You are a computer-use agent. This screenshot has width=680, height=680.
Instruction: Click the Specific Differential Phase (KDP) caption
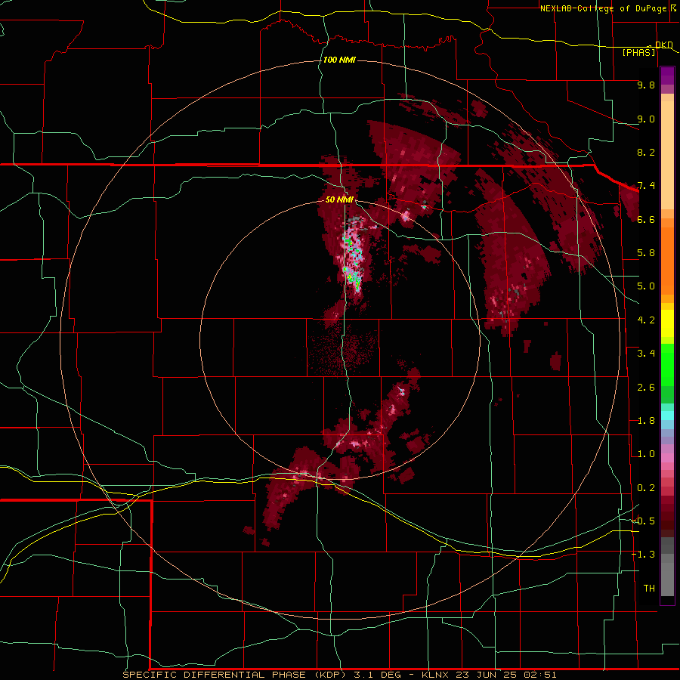[234, 675]
